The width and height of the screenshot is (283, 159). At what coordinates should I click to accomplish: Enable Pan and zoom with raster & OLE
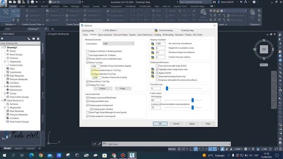point(157,66)
